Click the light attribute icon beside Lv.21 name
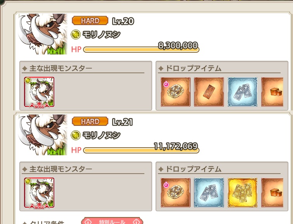Image resolution: width=293 pixels, height=224 pixels. point(76,135)
